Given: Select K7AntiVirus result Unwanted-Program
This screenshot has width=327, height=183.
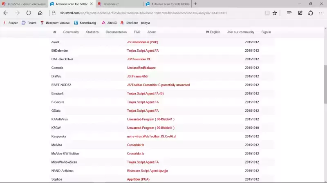Looking at the screenshot, I should 150,119.
